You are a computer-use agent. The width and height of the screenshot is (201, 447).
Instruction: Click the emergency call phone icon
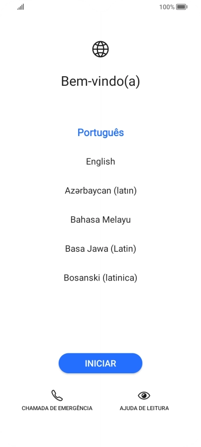57,395
